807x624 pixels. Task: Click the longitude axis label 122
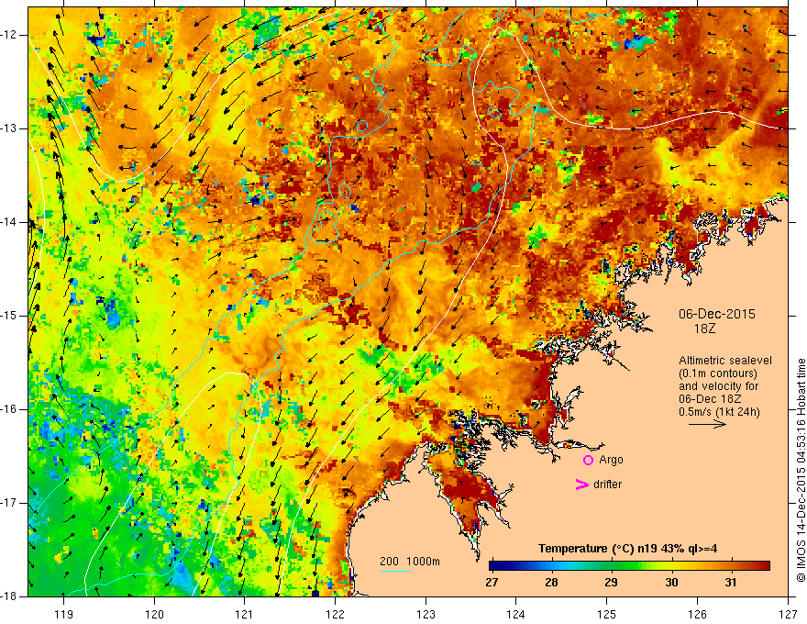pyautogui.click(x=335, y=614)
